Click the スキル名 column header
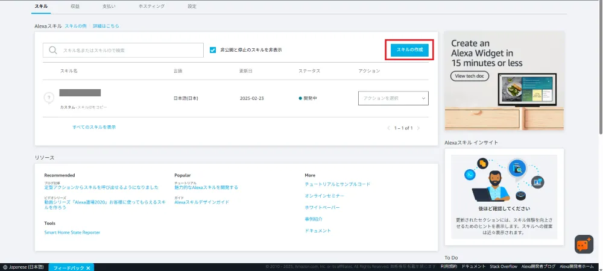 [69, 71]
